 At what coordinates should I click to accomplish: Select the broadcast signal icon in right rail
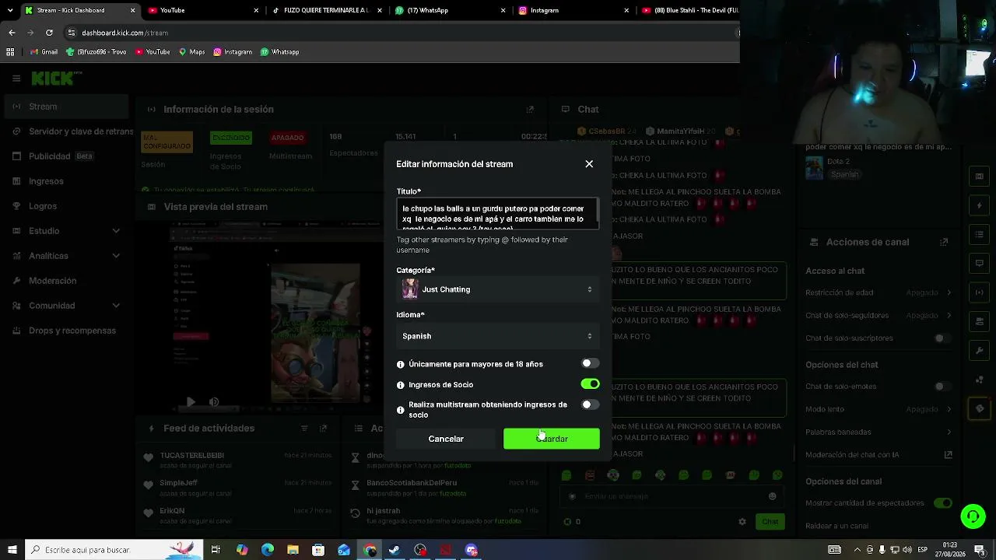click(980, 292)
